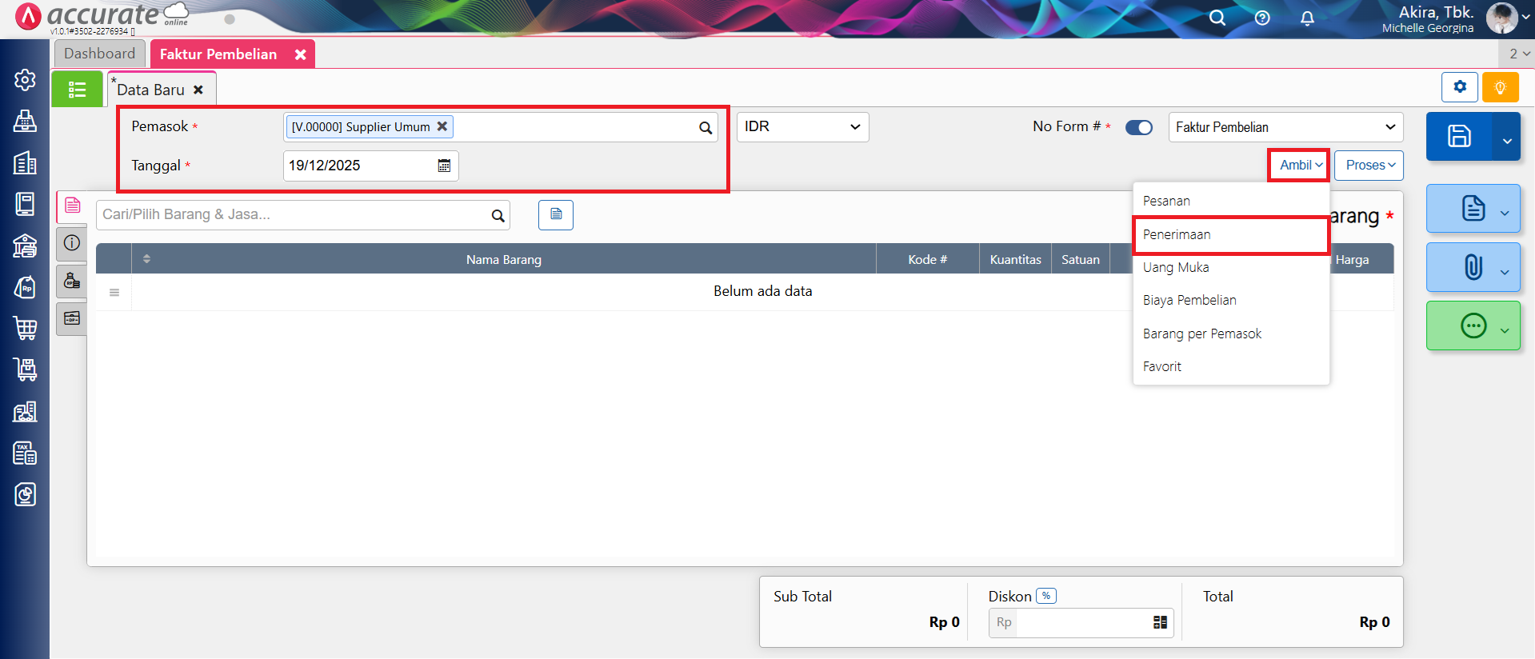Click the blue save icon button
Viewport: 1535px width, 659px height.
point(1459,137)
